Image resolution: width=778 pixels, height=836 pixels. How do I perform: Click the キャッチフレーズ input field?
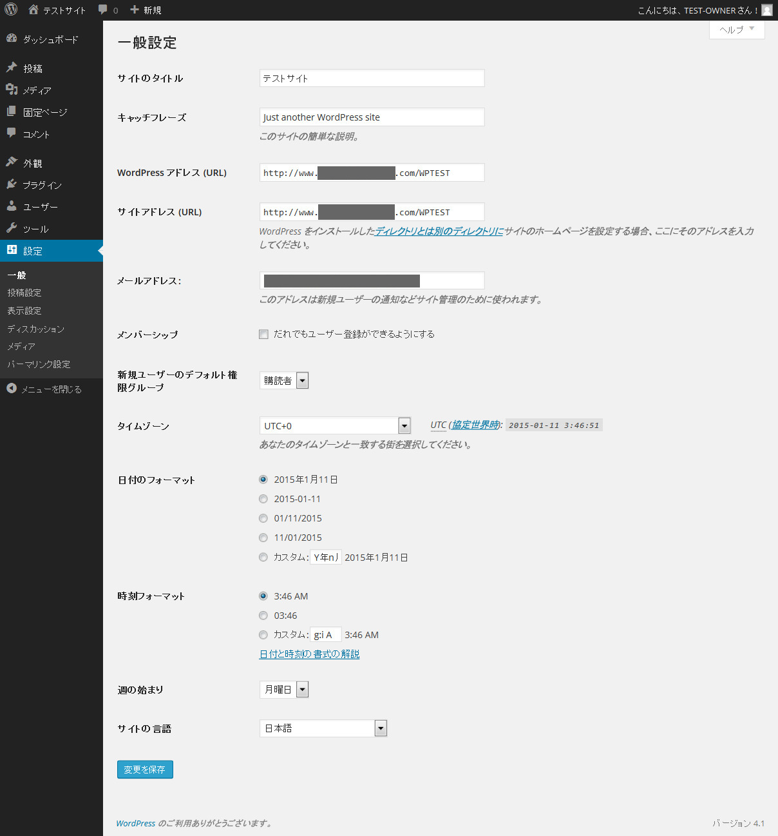point(372,117)
